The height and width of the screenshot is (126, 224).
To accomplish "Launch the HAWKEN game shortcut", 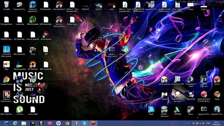I will pyautogui.click(x=177, y=111).
